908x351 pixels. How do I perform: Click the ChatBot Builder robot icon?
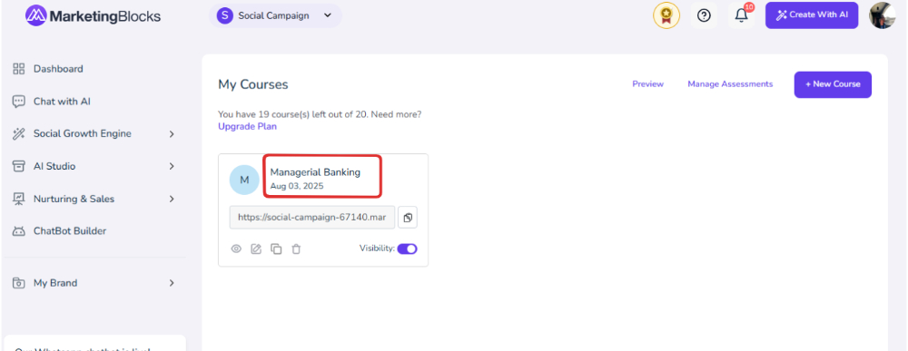(x=18, y=231)
